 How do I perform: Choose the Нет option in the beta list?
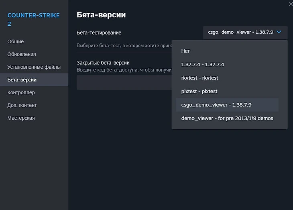(x=185, y=51)
